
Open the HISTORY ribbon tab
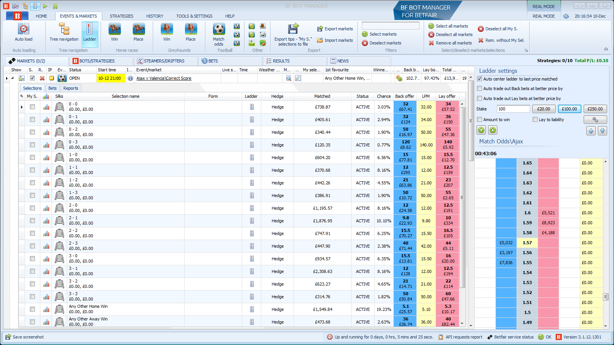(155, 16)
